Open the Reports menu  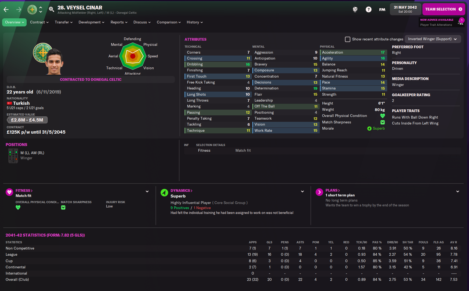[119, 22]
